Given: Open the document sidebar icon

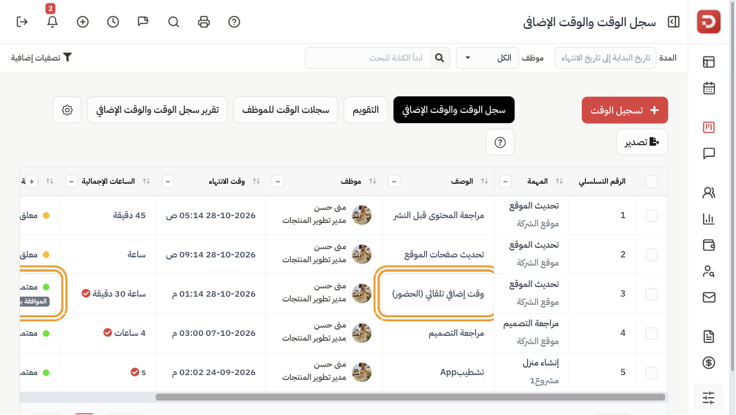Looking at the screenshot, I should click(708, 336).
